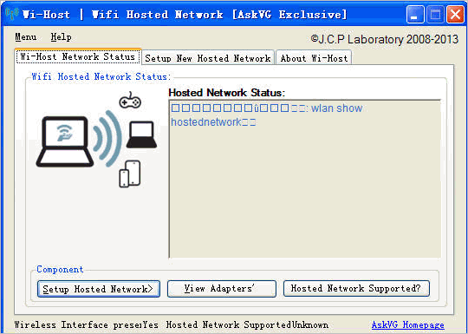Viewport: 468px width, 334px height.
Task: Switch to Setup New Hosted Network tab
Action: click(208, 58)
